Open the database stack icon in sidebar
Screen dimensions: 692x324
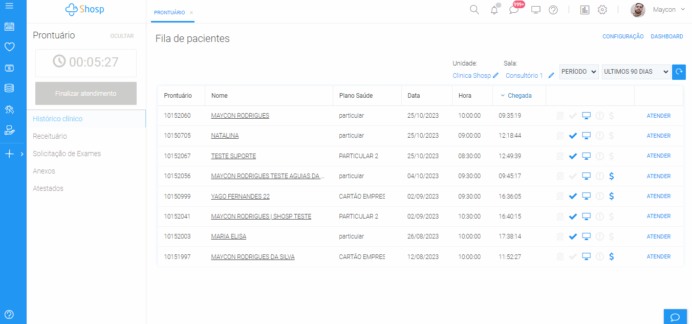click(9, 88)
